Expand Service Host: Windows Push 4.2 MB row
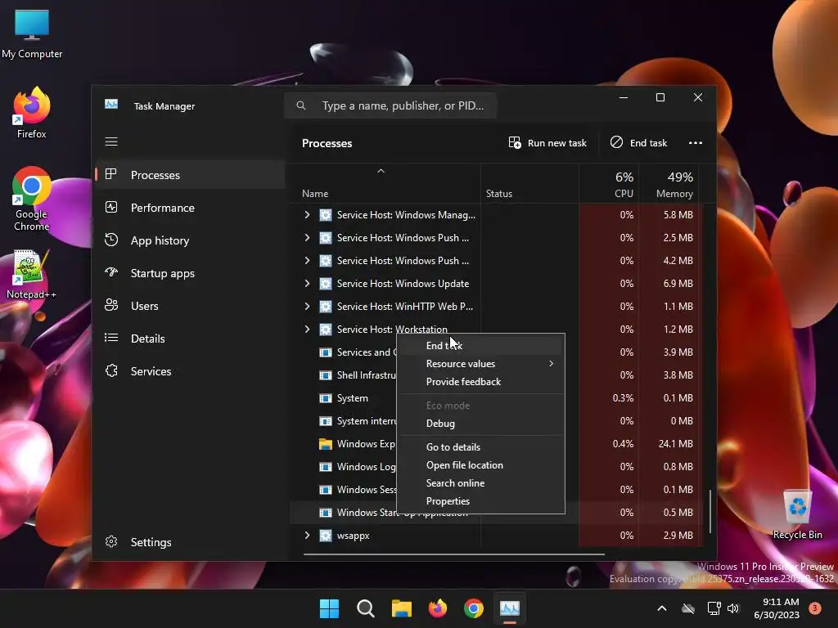 click(307, 261)
